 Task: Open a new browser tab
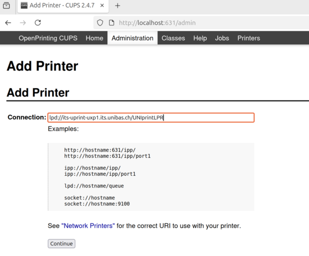(117, 6)
